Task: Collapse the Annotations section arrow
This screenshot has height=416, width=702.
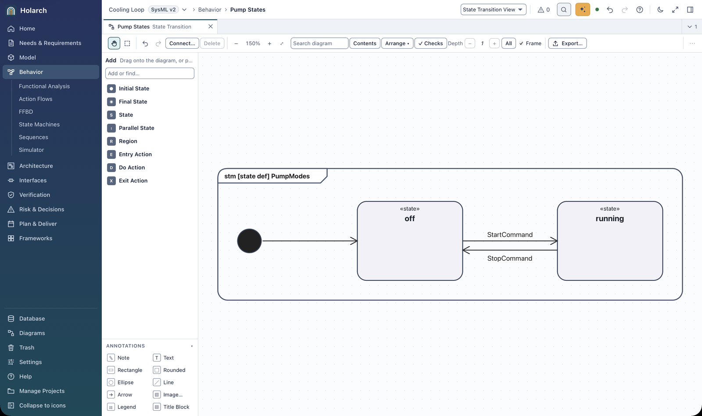Action: tap(192, 346)
